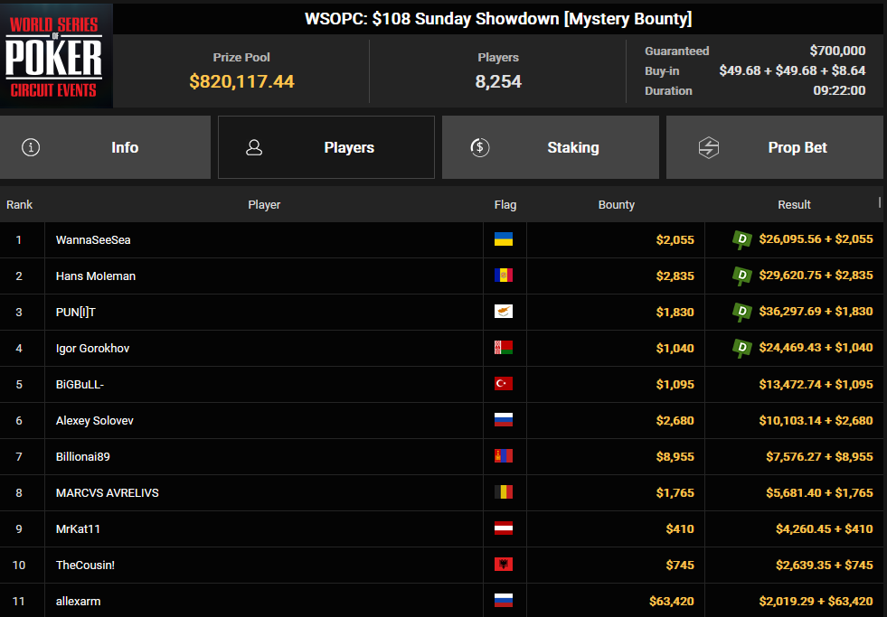Sort by the Player column header
887x617 pixels.
(x=264, y=204)
